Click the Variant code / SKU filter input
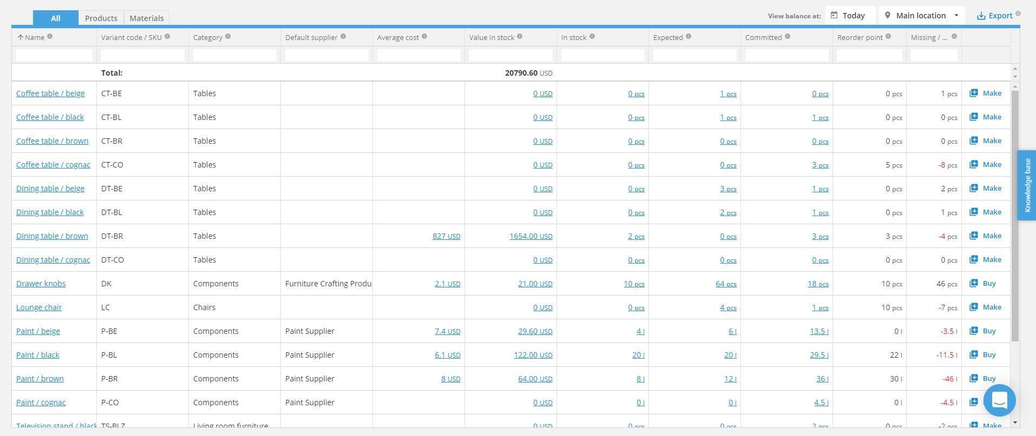This screenshot has width=1036, height=436. [x=142, y=55]
